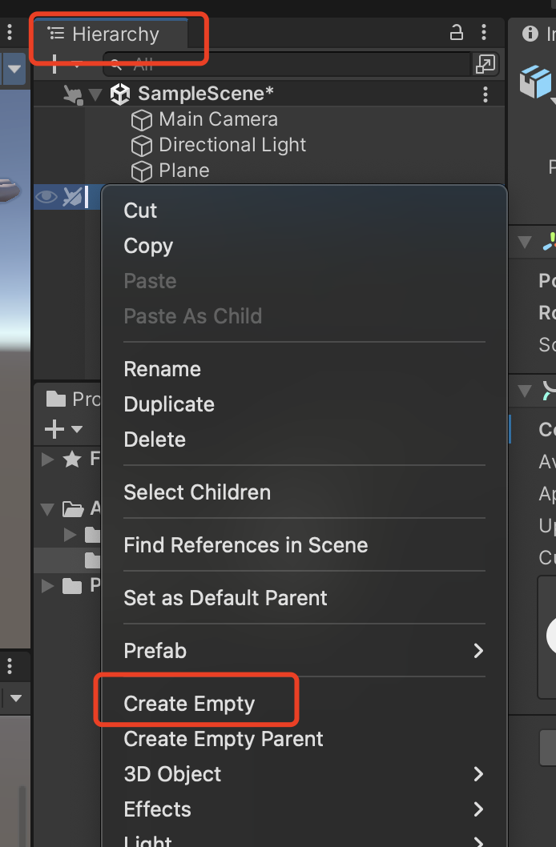556x847 pixels.
Task: Click the Directional Light object icon
Action: pyautogui.click(x=142, y=145)
